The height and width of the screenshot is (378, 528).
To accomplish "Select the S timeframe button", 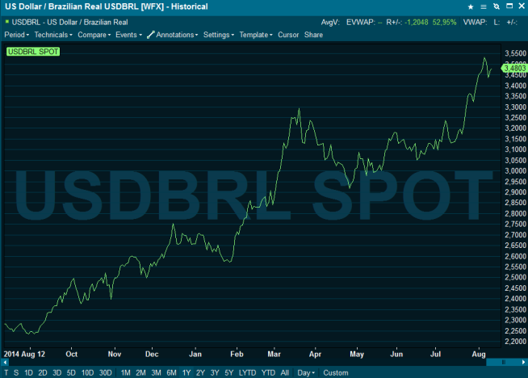I will [x=16, y=372].
